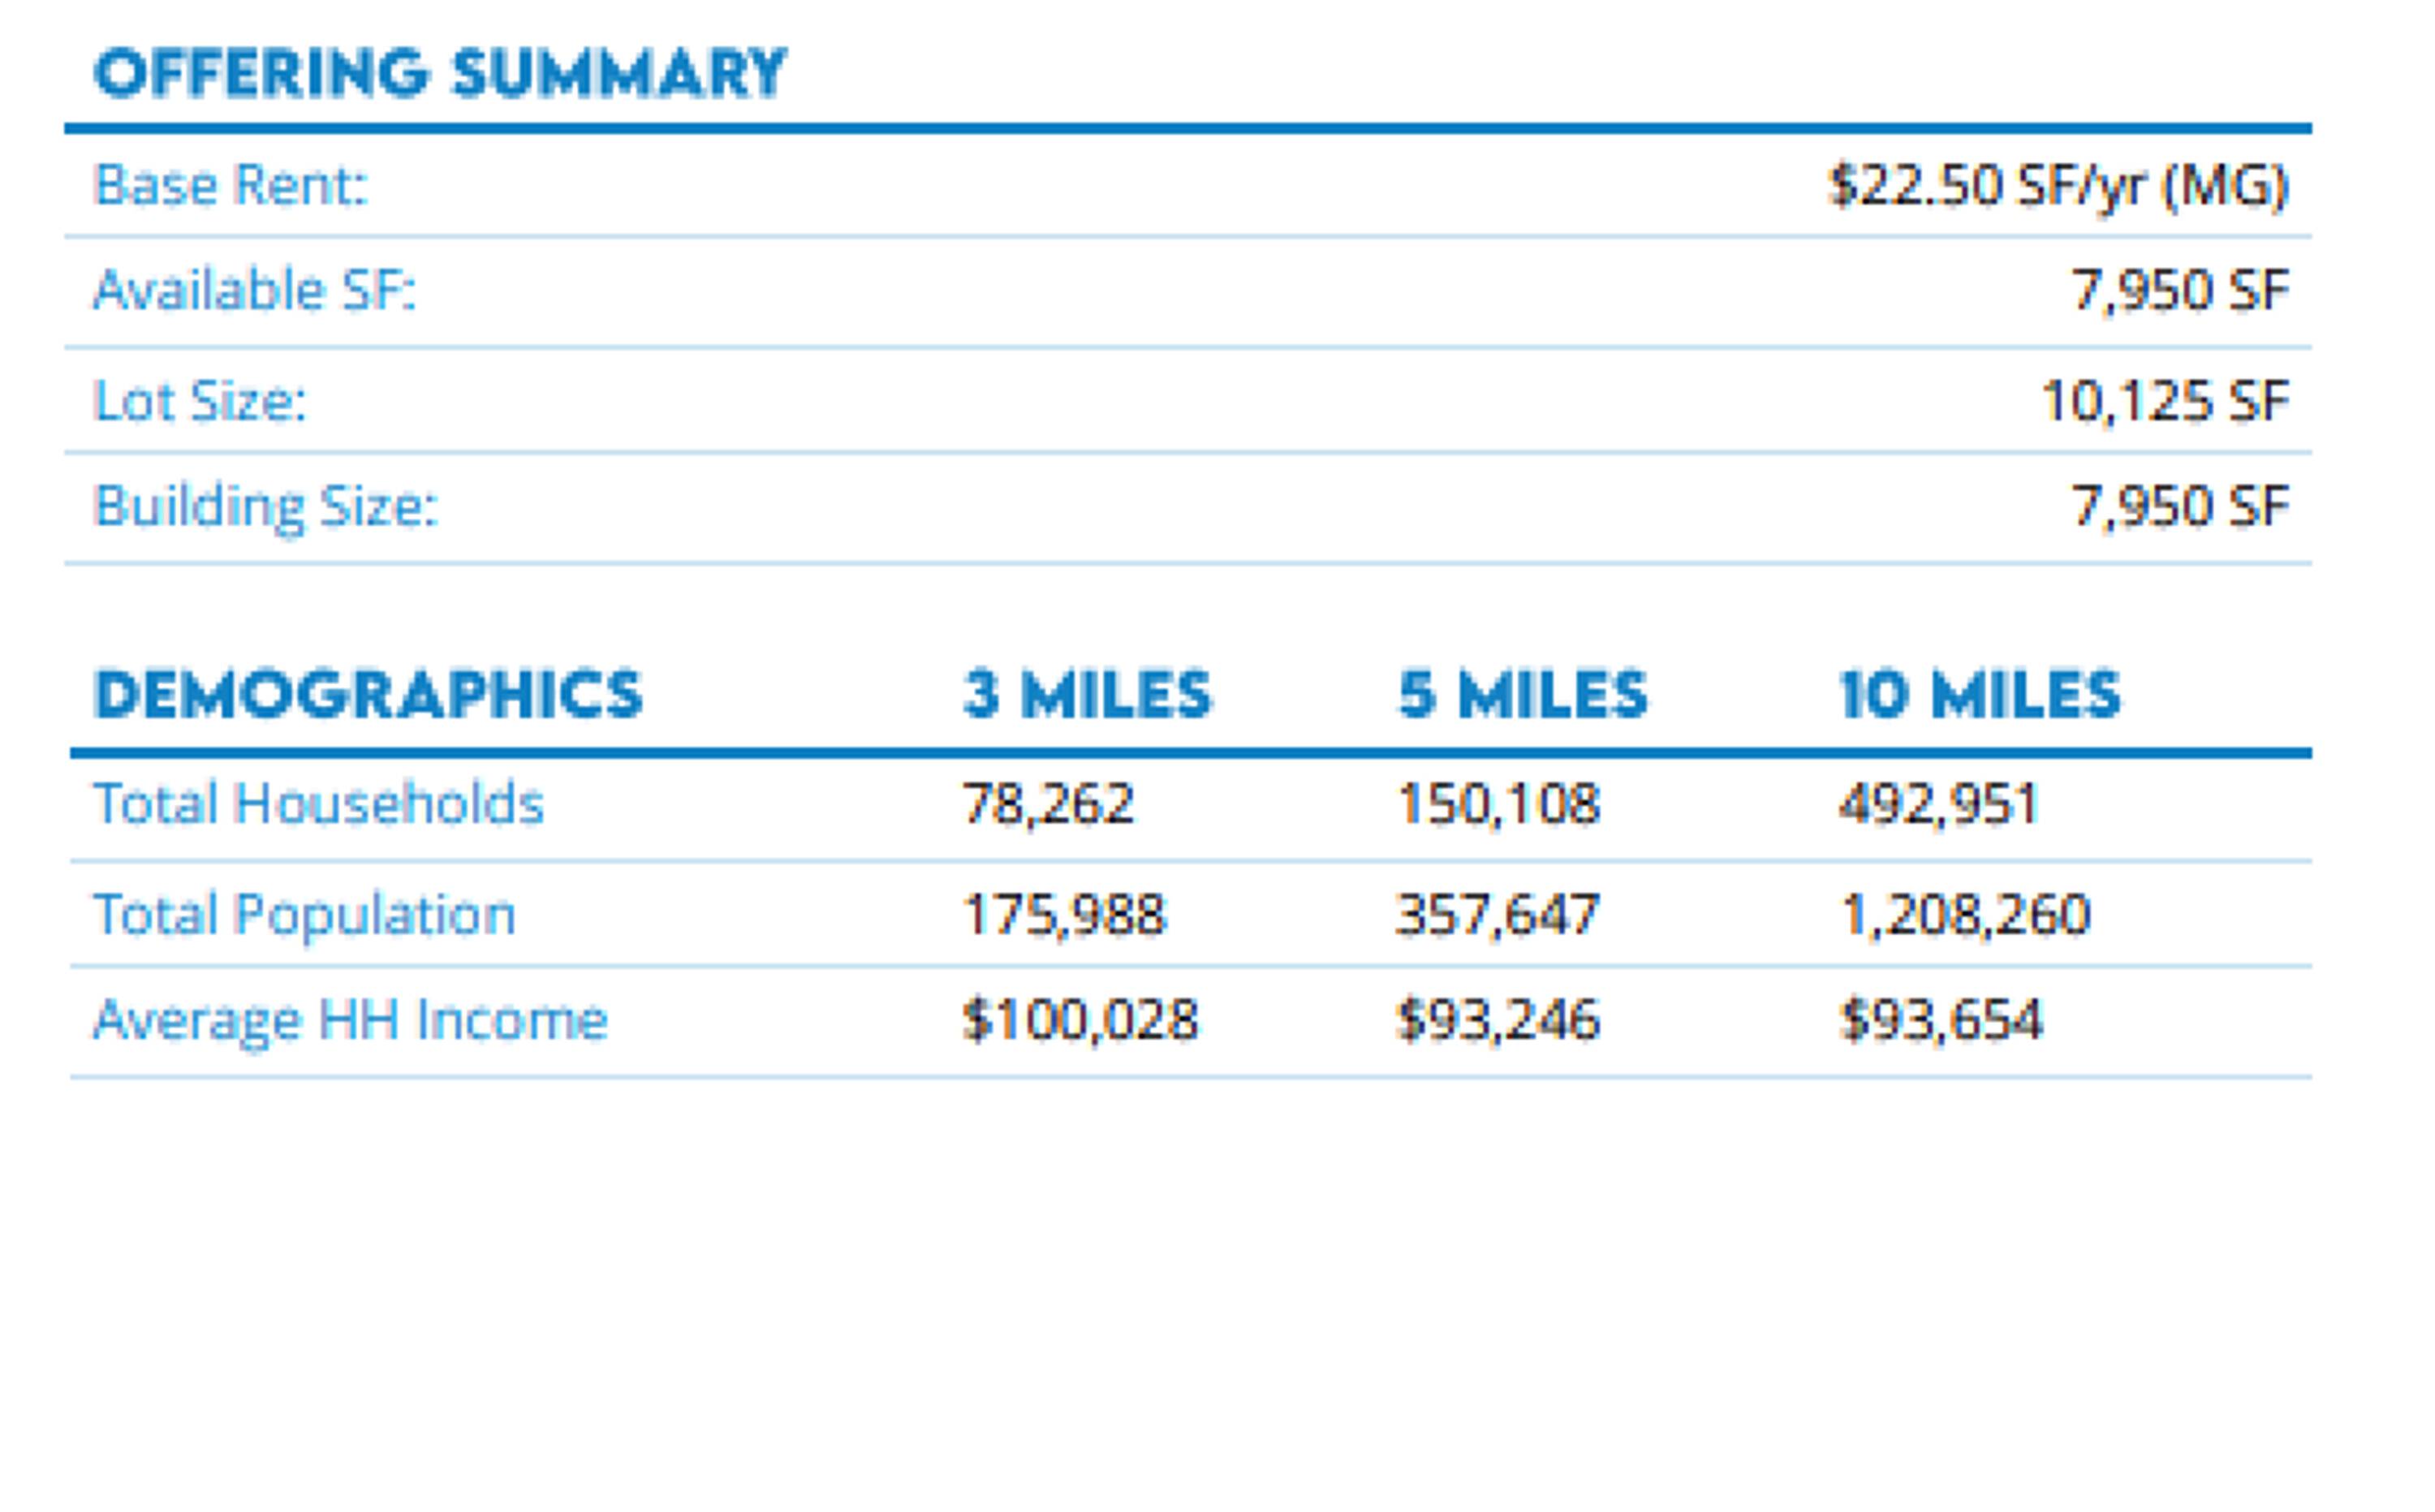Click the Available SF label
The width and height of the screenshot is (2435, 1512).
click(254, 291)
